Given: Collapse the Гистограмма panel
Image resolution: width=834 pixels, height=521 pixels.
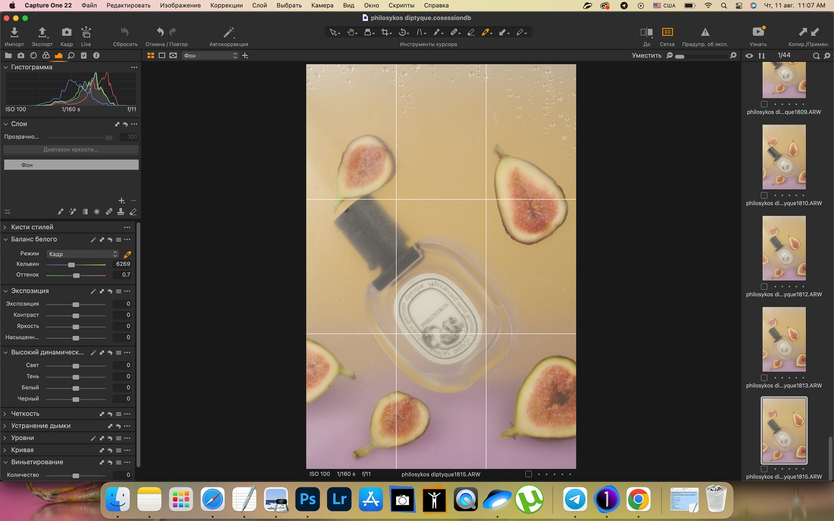Looking at the screenshot, I should [x=6, y=67].
